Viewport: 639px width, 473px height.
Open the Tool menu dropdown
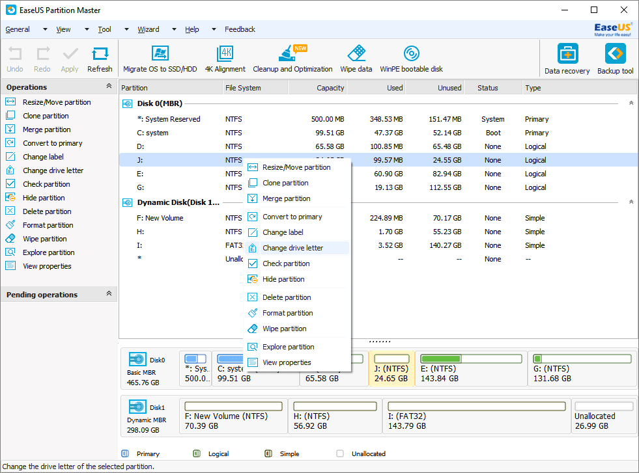coord(127,29)
